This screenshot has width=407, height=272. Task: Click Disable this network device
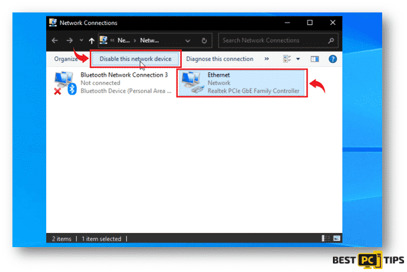tap(136, 59)
